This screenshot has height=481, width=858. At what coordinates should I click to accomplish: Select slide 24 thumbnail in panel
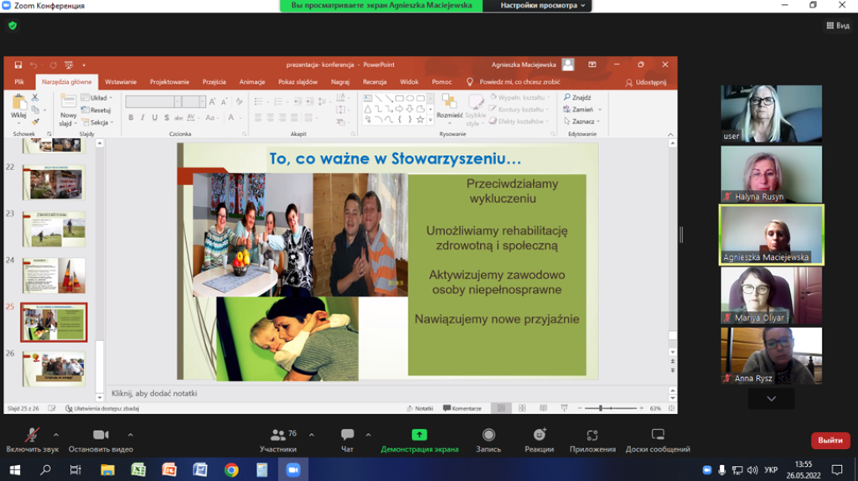(54, 276)
